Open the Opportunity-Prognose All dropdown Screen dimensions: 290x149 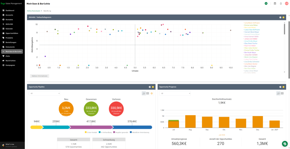click(175, 93)
